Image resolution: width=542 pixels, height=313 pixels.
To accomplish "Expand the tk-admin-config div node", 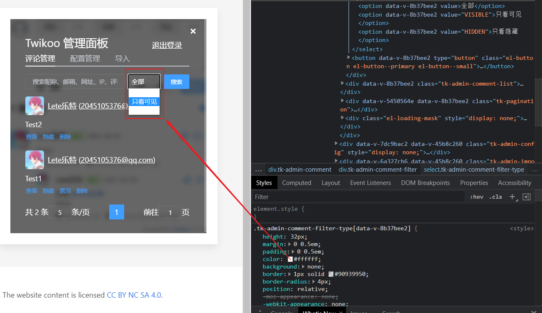I will [x=337, y=144].
